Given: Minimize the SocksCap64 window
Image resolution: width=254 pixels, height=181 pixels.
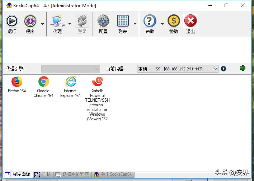Looking at the screenshot, I should point(210,5).
